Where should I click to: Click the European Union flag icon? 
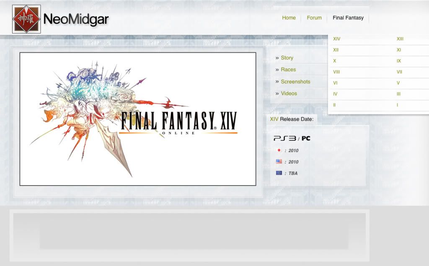[x=279, y=173]
